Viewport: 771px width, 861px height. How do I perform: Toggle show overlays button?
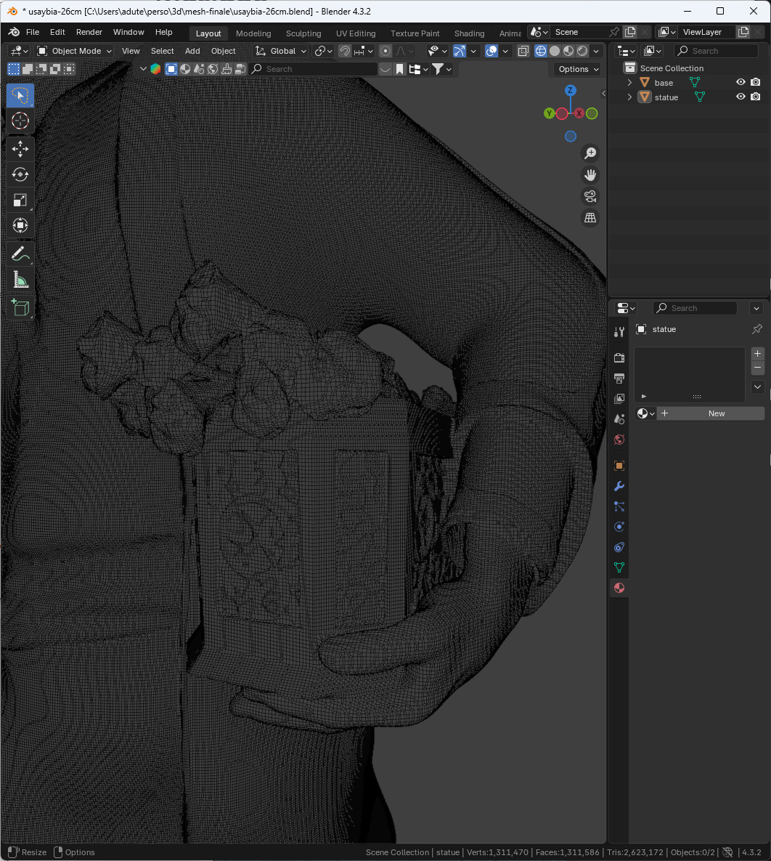click(x=491, y=51)
